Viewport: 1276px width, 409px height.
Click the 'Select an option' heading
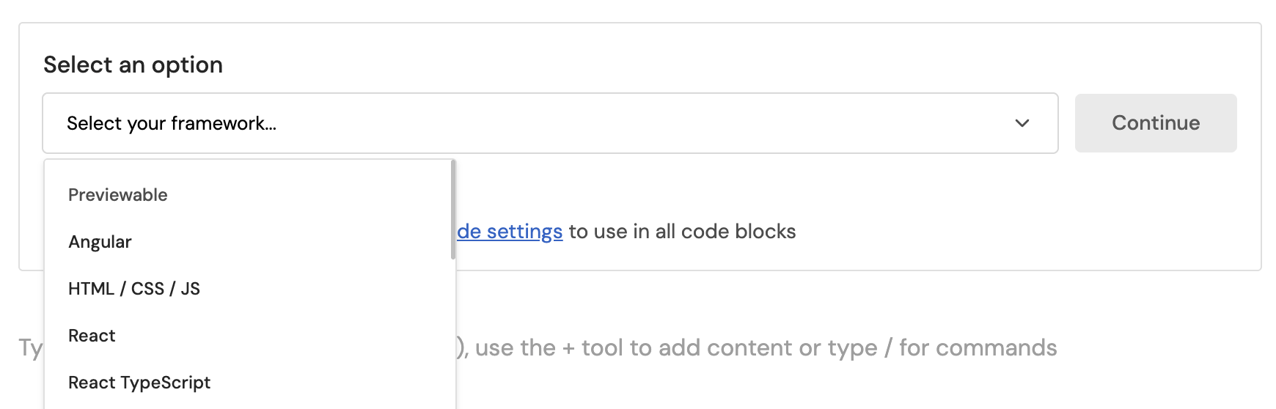(133, 65)
